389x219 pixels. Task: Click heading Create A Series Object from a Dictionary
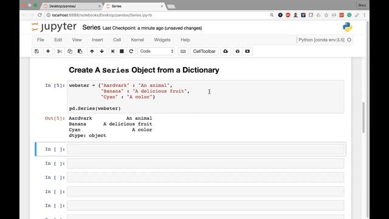[144, 70]
